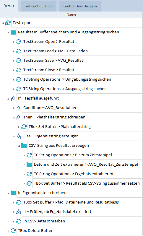The height and width of the screenshot is (236, 143).
Task: Expand the TextStream Load > XML-Datei laden step
Action: [x=14, y=51]
